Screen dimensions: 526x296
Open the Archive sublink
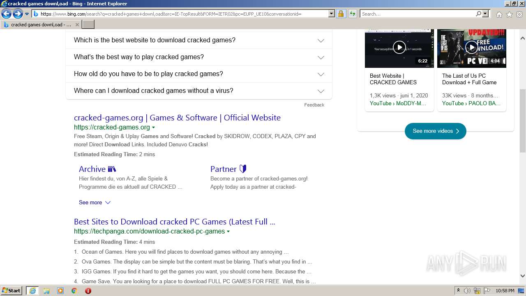click(97, 169)
